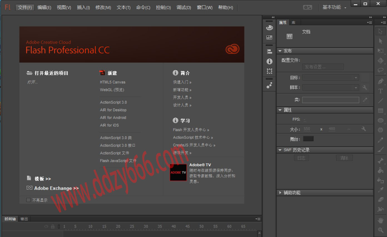Toggle timeline lock all layers icon

[53, 226]
